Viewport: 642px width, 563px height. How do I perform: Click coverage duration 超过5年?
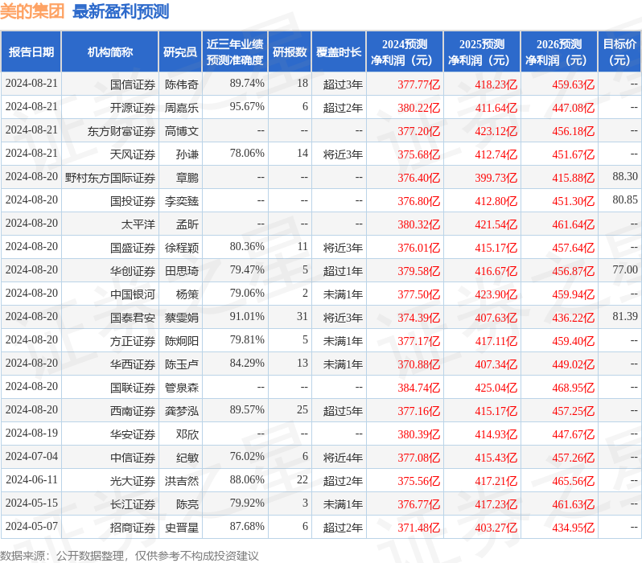pyautogui.click(x=343, y=411)
